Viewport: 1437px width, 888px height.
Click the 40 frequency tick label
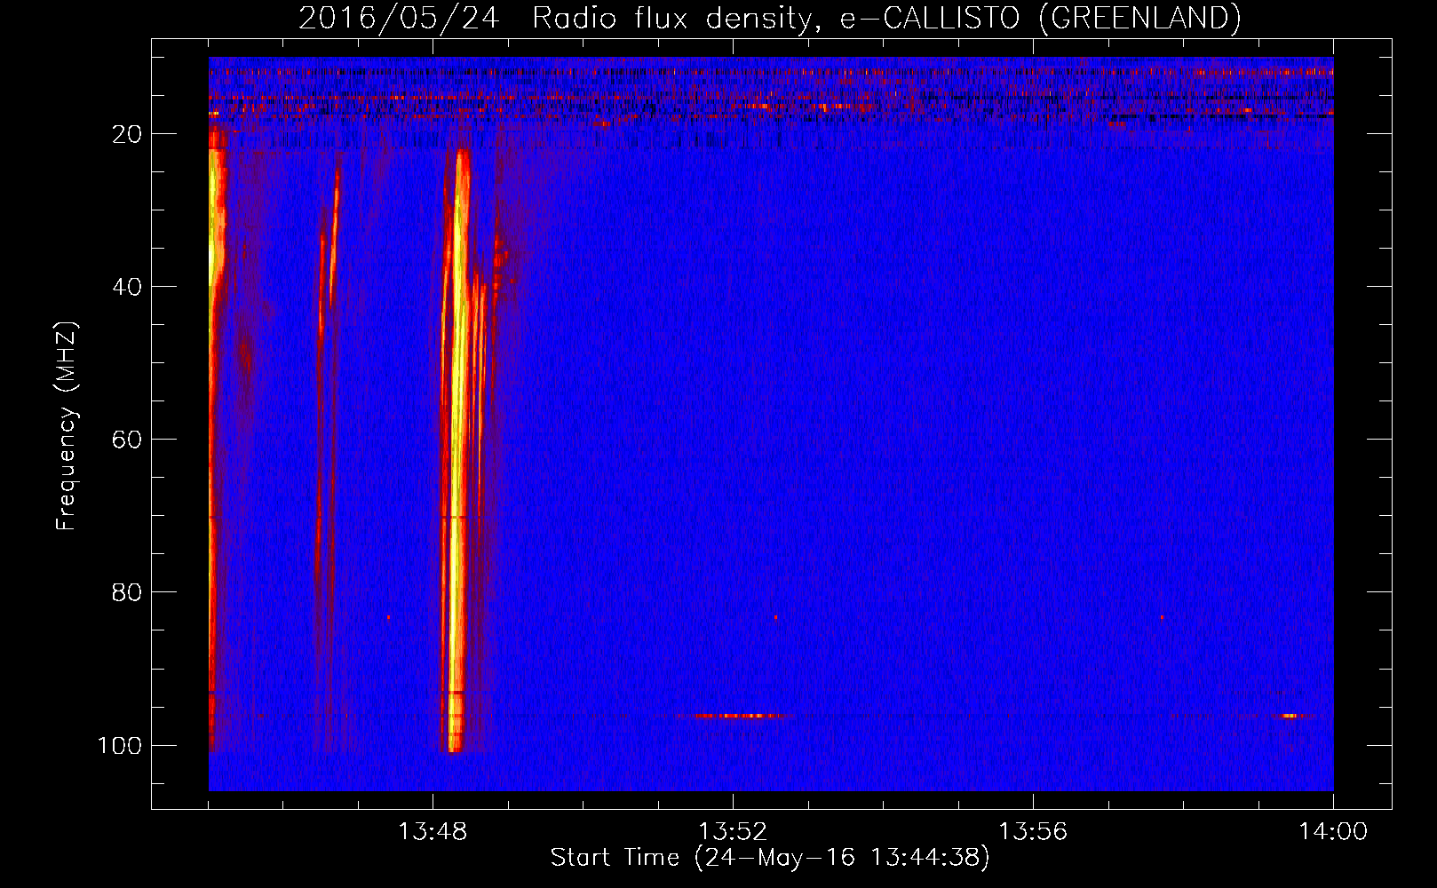pyautogui.click(x=127, y=287)
